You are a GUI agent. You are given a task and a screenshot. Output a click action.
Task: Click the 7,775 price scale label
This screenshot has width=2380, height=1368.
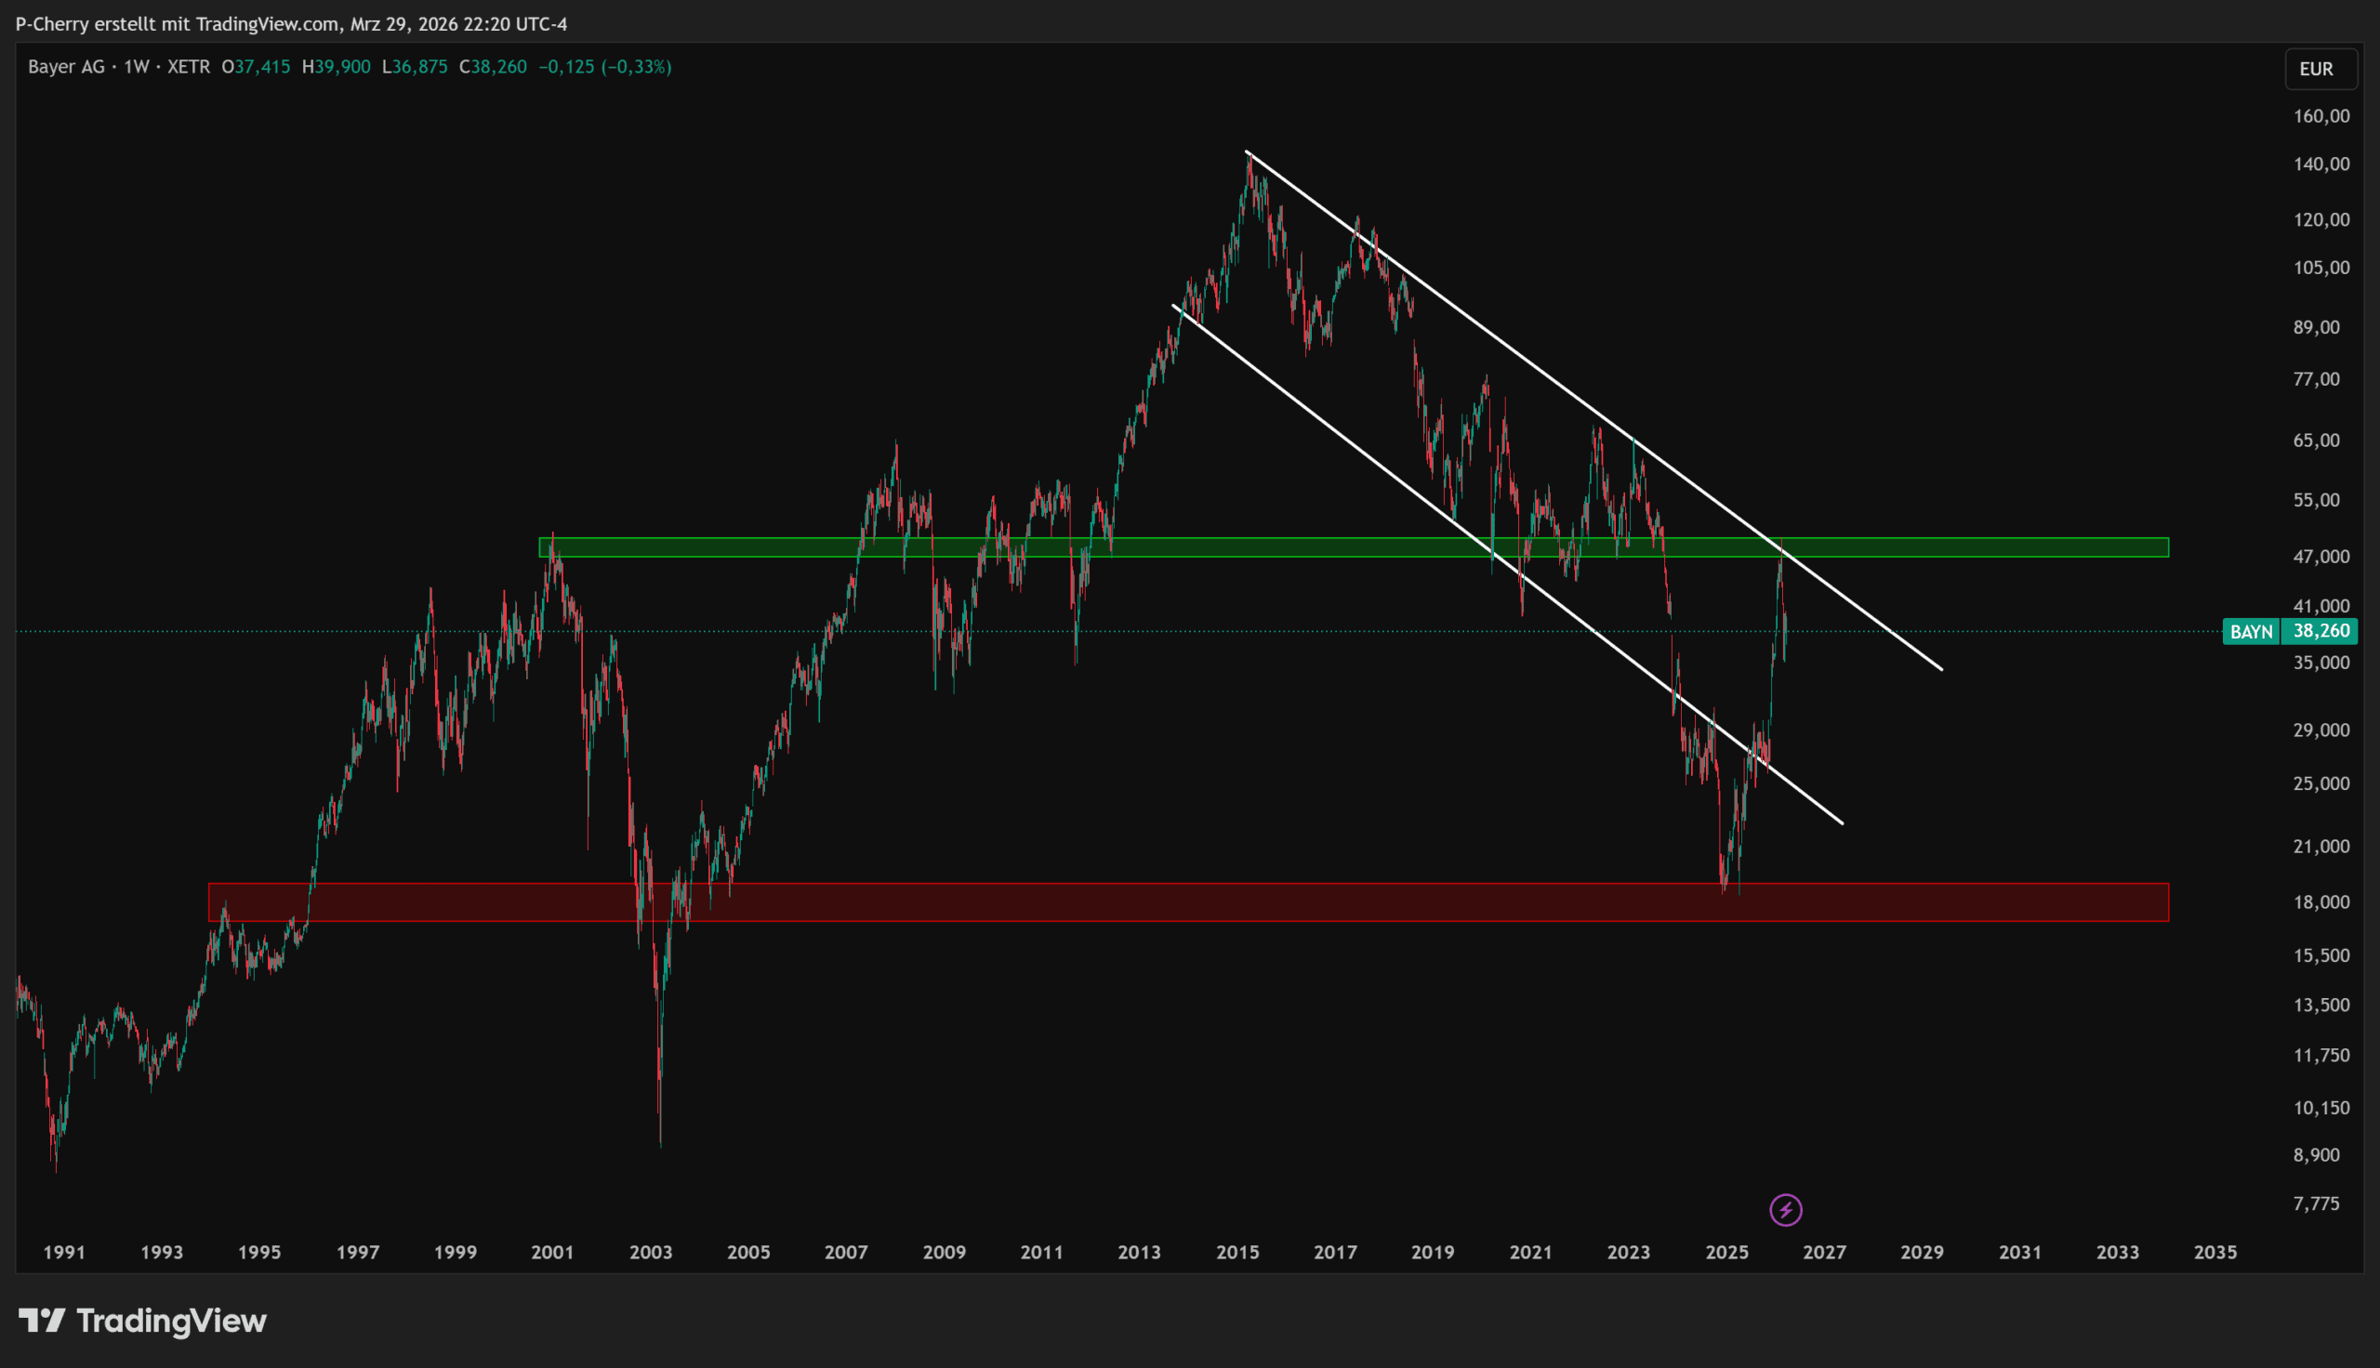coord(2316,1203)
